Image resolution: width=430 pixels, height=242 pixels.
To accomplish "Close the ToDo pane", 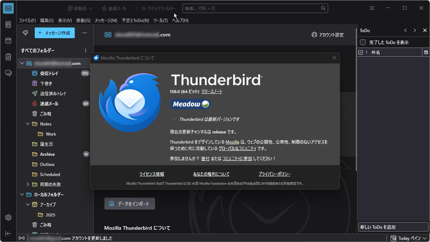I will (425, 30).
